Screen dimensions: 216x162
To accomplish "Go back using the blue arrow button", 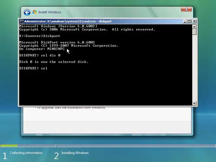I will (x=27, y=12).
